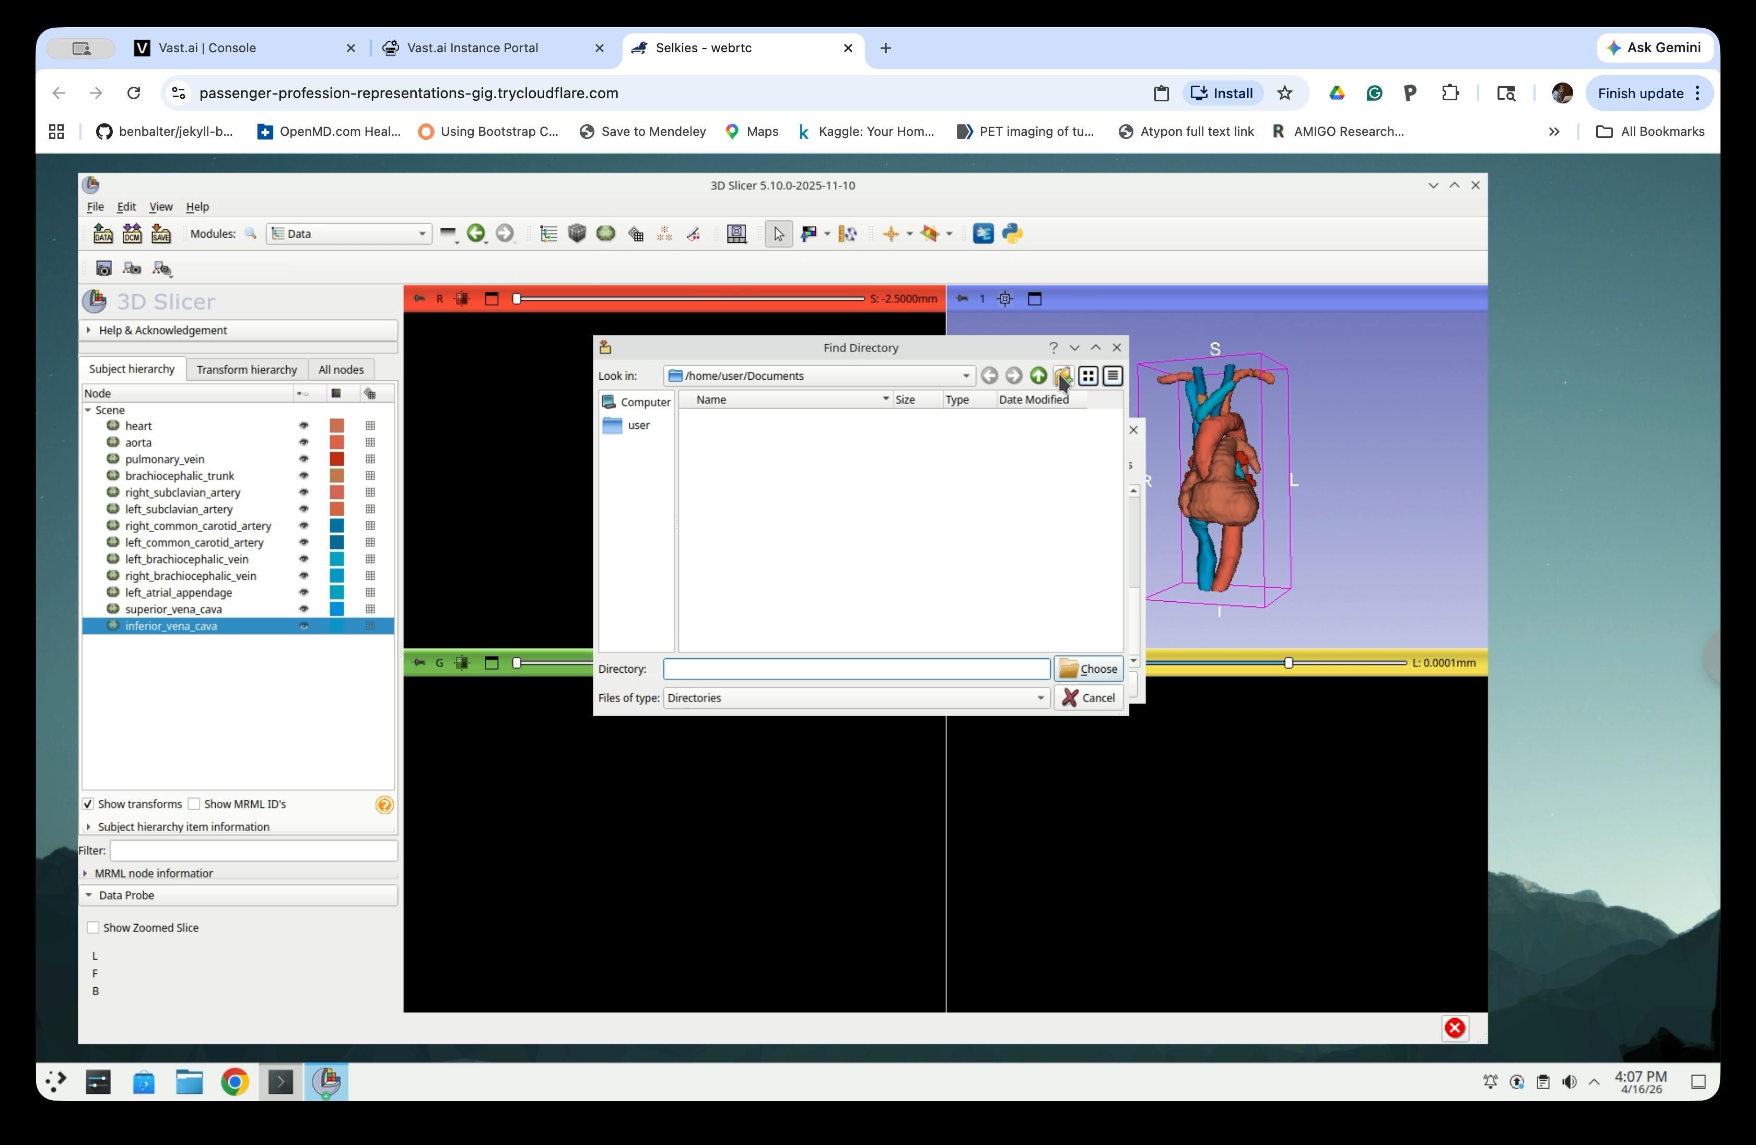Open the View menu in 3D Slicer
The height and width of the screenshot is (1145, 1756).
(x=161, y=207)
